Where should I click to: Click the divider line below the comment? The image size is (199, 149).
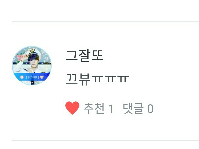click(106, 140)
